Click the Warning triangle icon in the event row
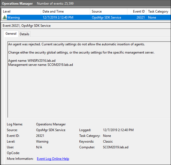171x165 pixels. (5, 17)
